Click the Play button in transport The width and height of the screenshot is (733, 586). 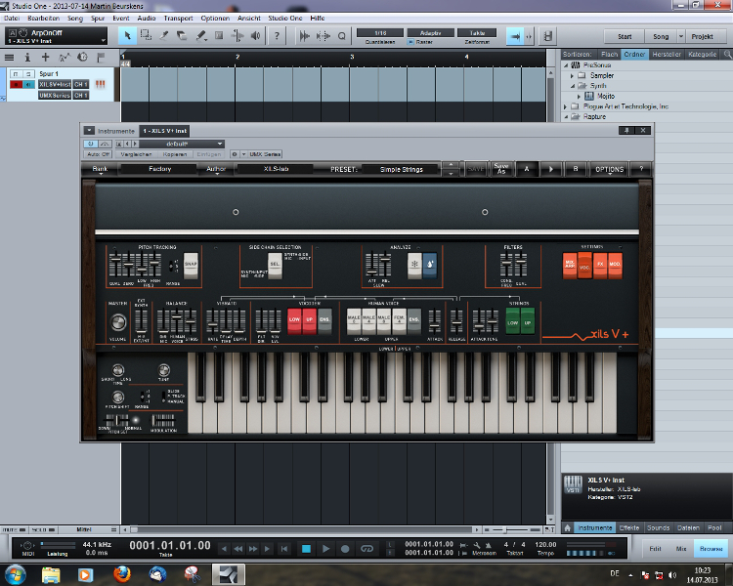click(x=325, y=549)
